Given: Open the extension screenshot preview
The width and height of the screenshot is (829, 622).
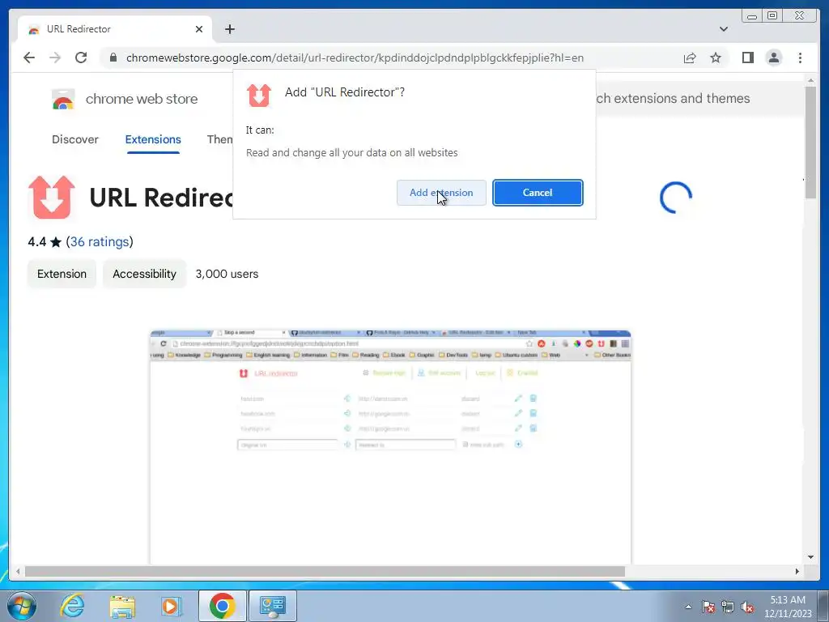Looking at the screenshot, I should coord(390,447).
